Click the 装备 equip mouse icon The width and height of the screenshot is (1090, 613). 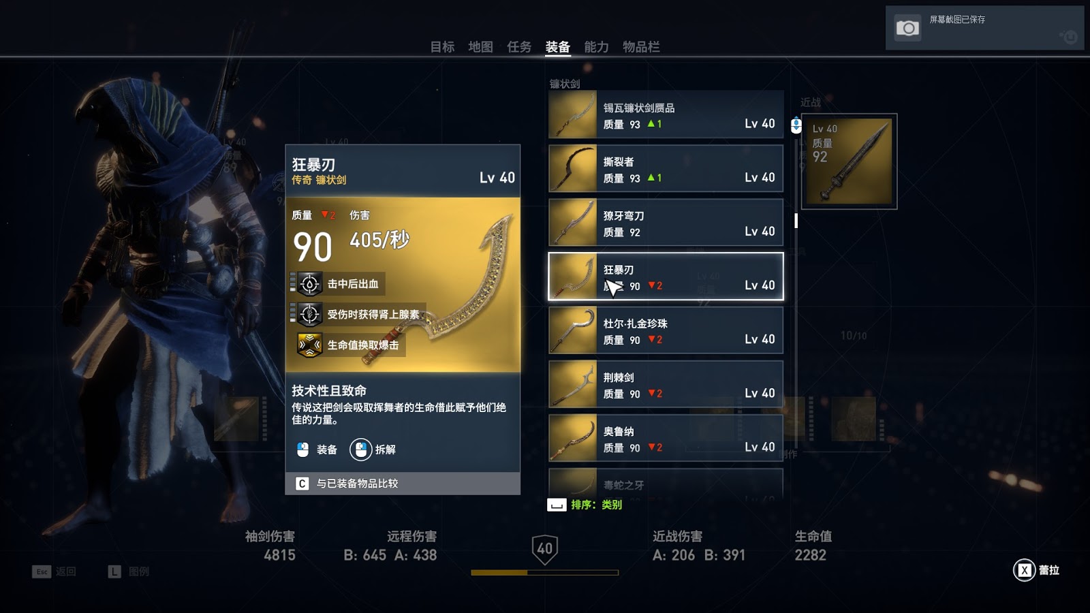303,450
